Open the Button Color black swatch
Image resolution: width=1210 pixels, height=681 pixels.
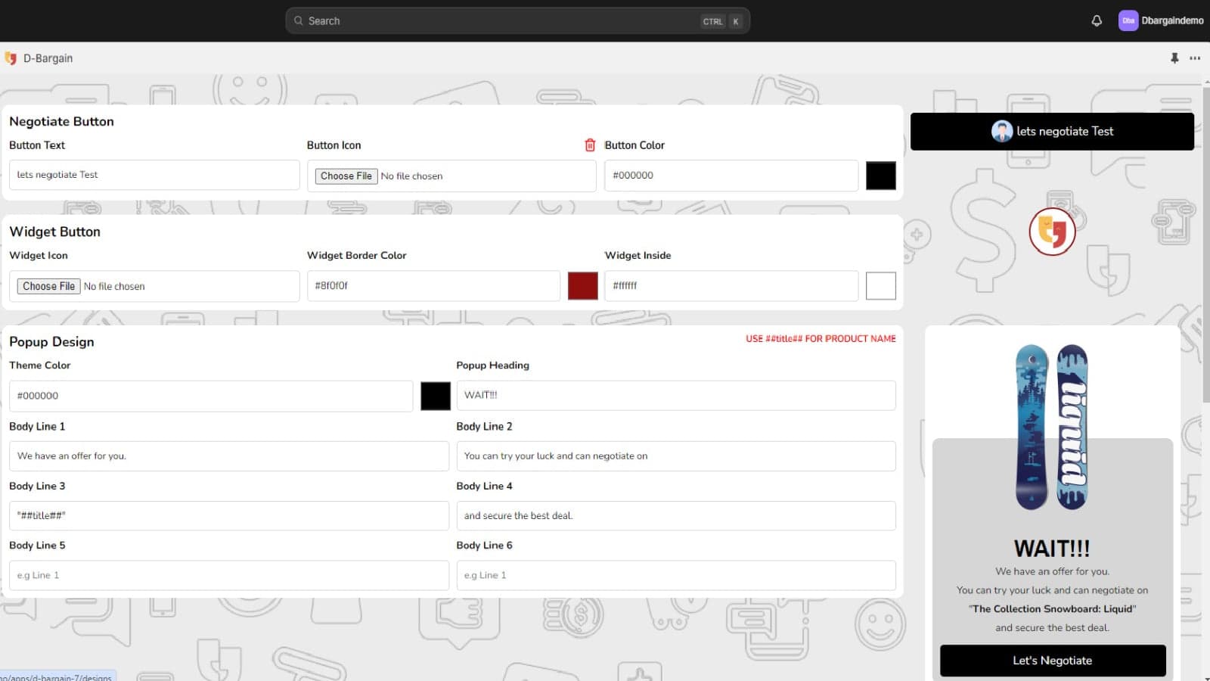pyautogui.click(x=880, y=176)
